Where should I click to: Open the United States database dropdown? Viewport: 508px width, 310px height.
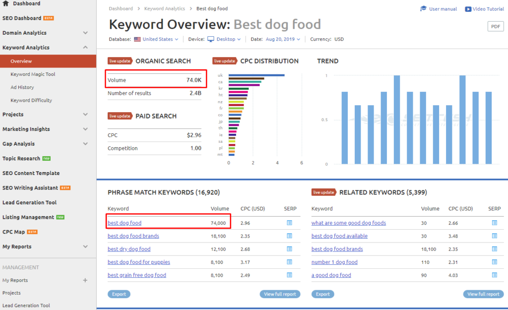[x=156, y=39]
